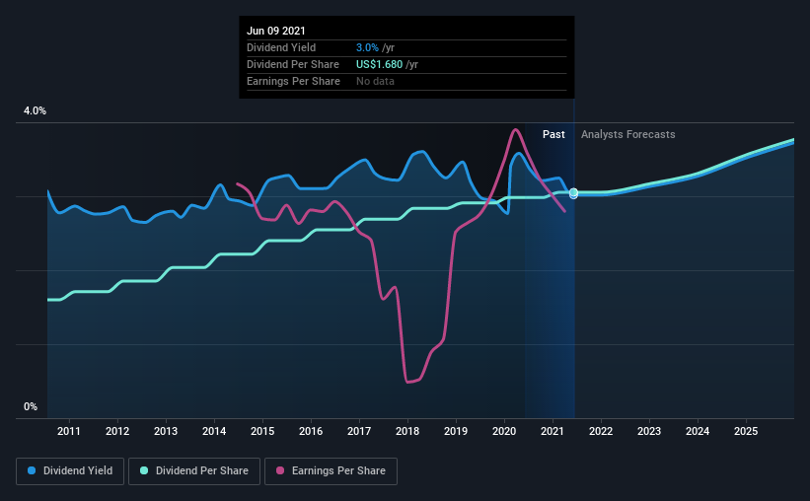Viewport: 810px width, 501px height.
Task: Click the highlighted data point marker at Jun 2021
Action: (573, 192)
